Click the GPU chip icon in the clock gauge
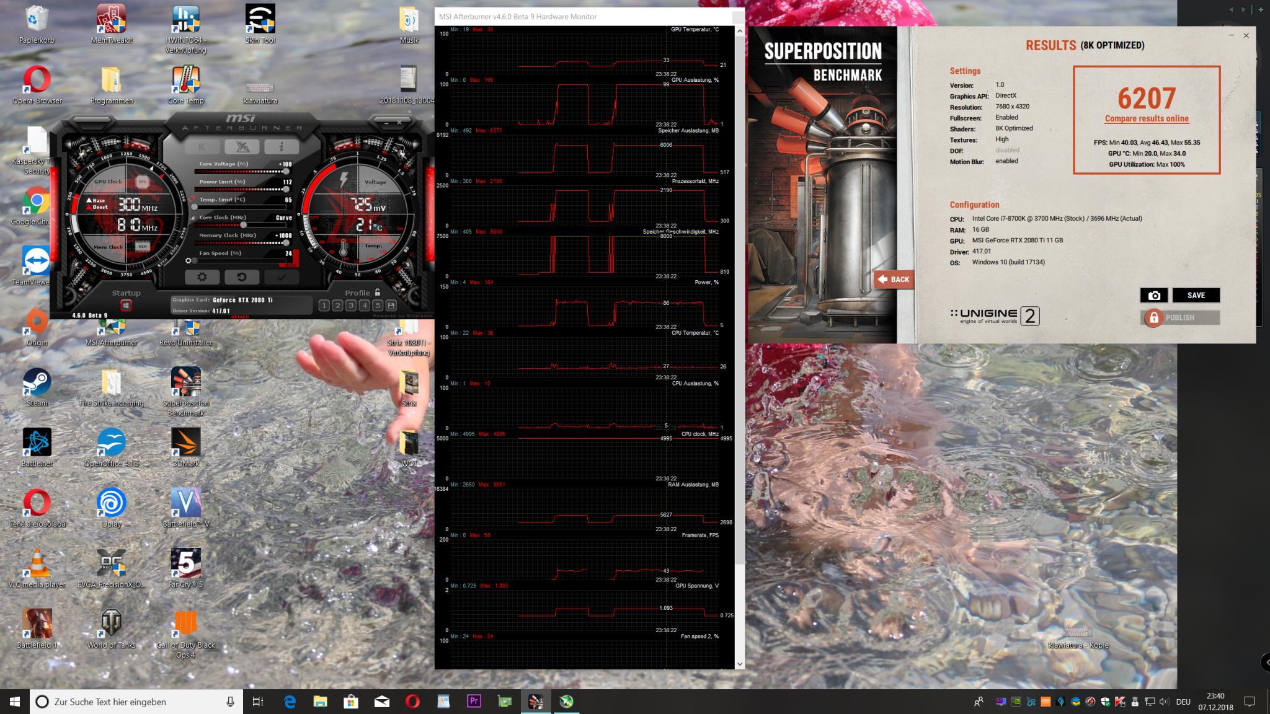The image size is (1270, 714). click(143, 182)
